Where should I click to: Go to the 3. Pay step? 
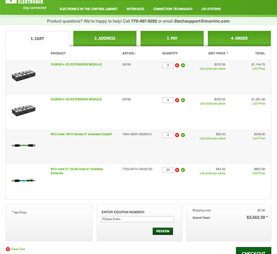(172, 39)
